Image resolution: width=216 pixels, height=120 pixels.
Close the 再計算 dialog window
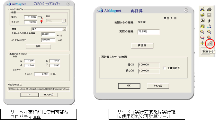pyautogui.click(x=186, y=11)
